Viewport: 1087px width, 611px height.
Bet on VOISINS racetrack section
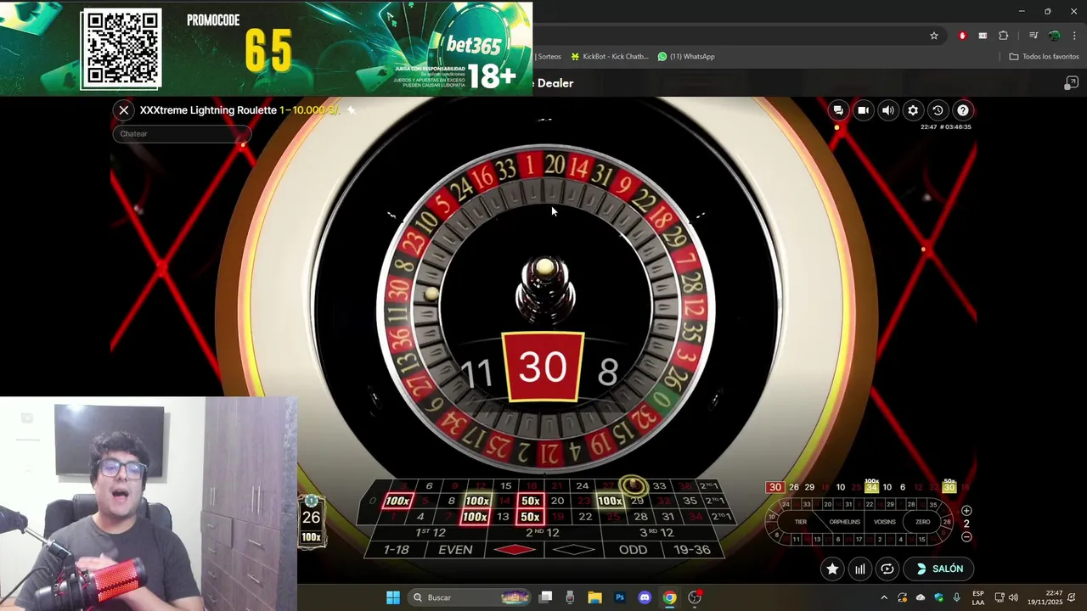point(885,522)
